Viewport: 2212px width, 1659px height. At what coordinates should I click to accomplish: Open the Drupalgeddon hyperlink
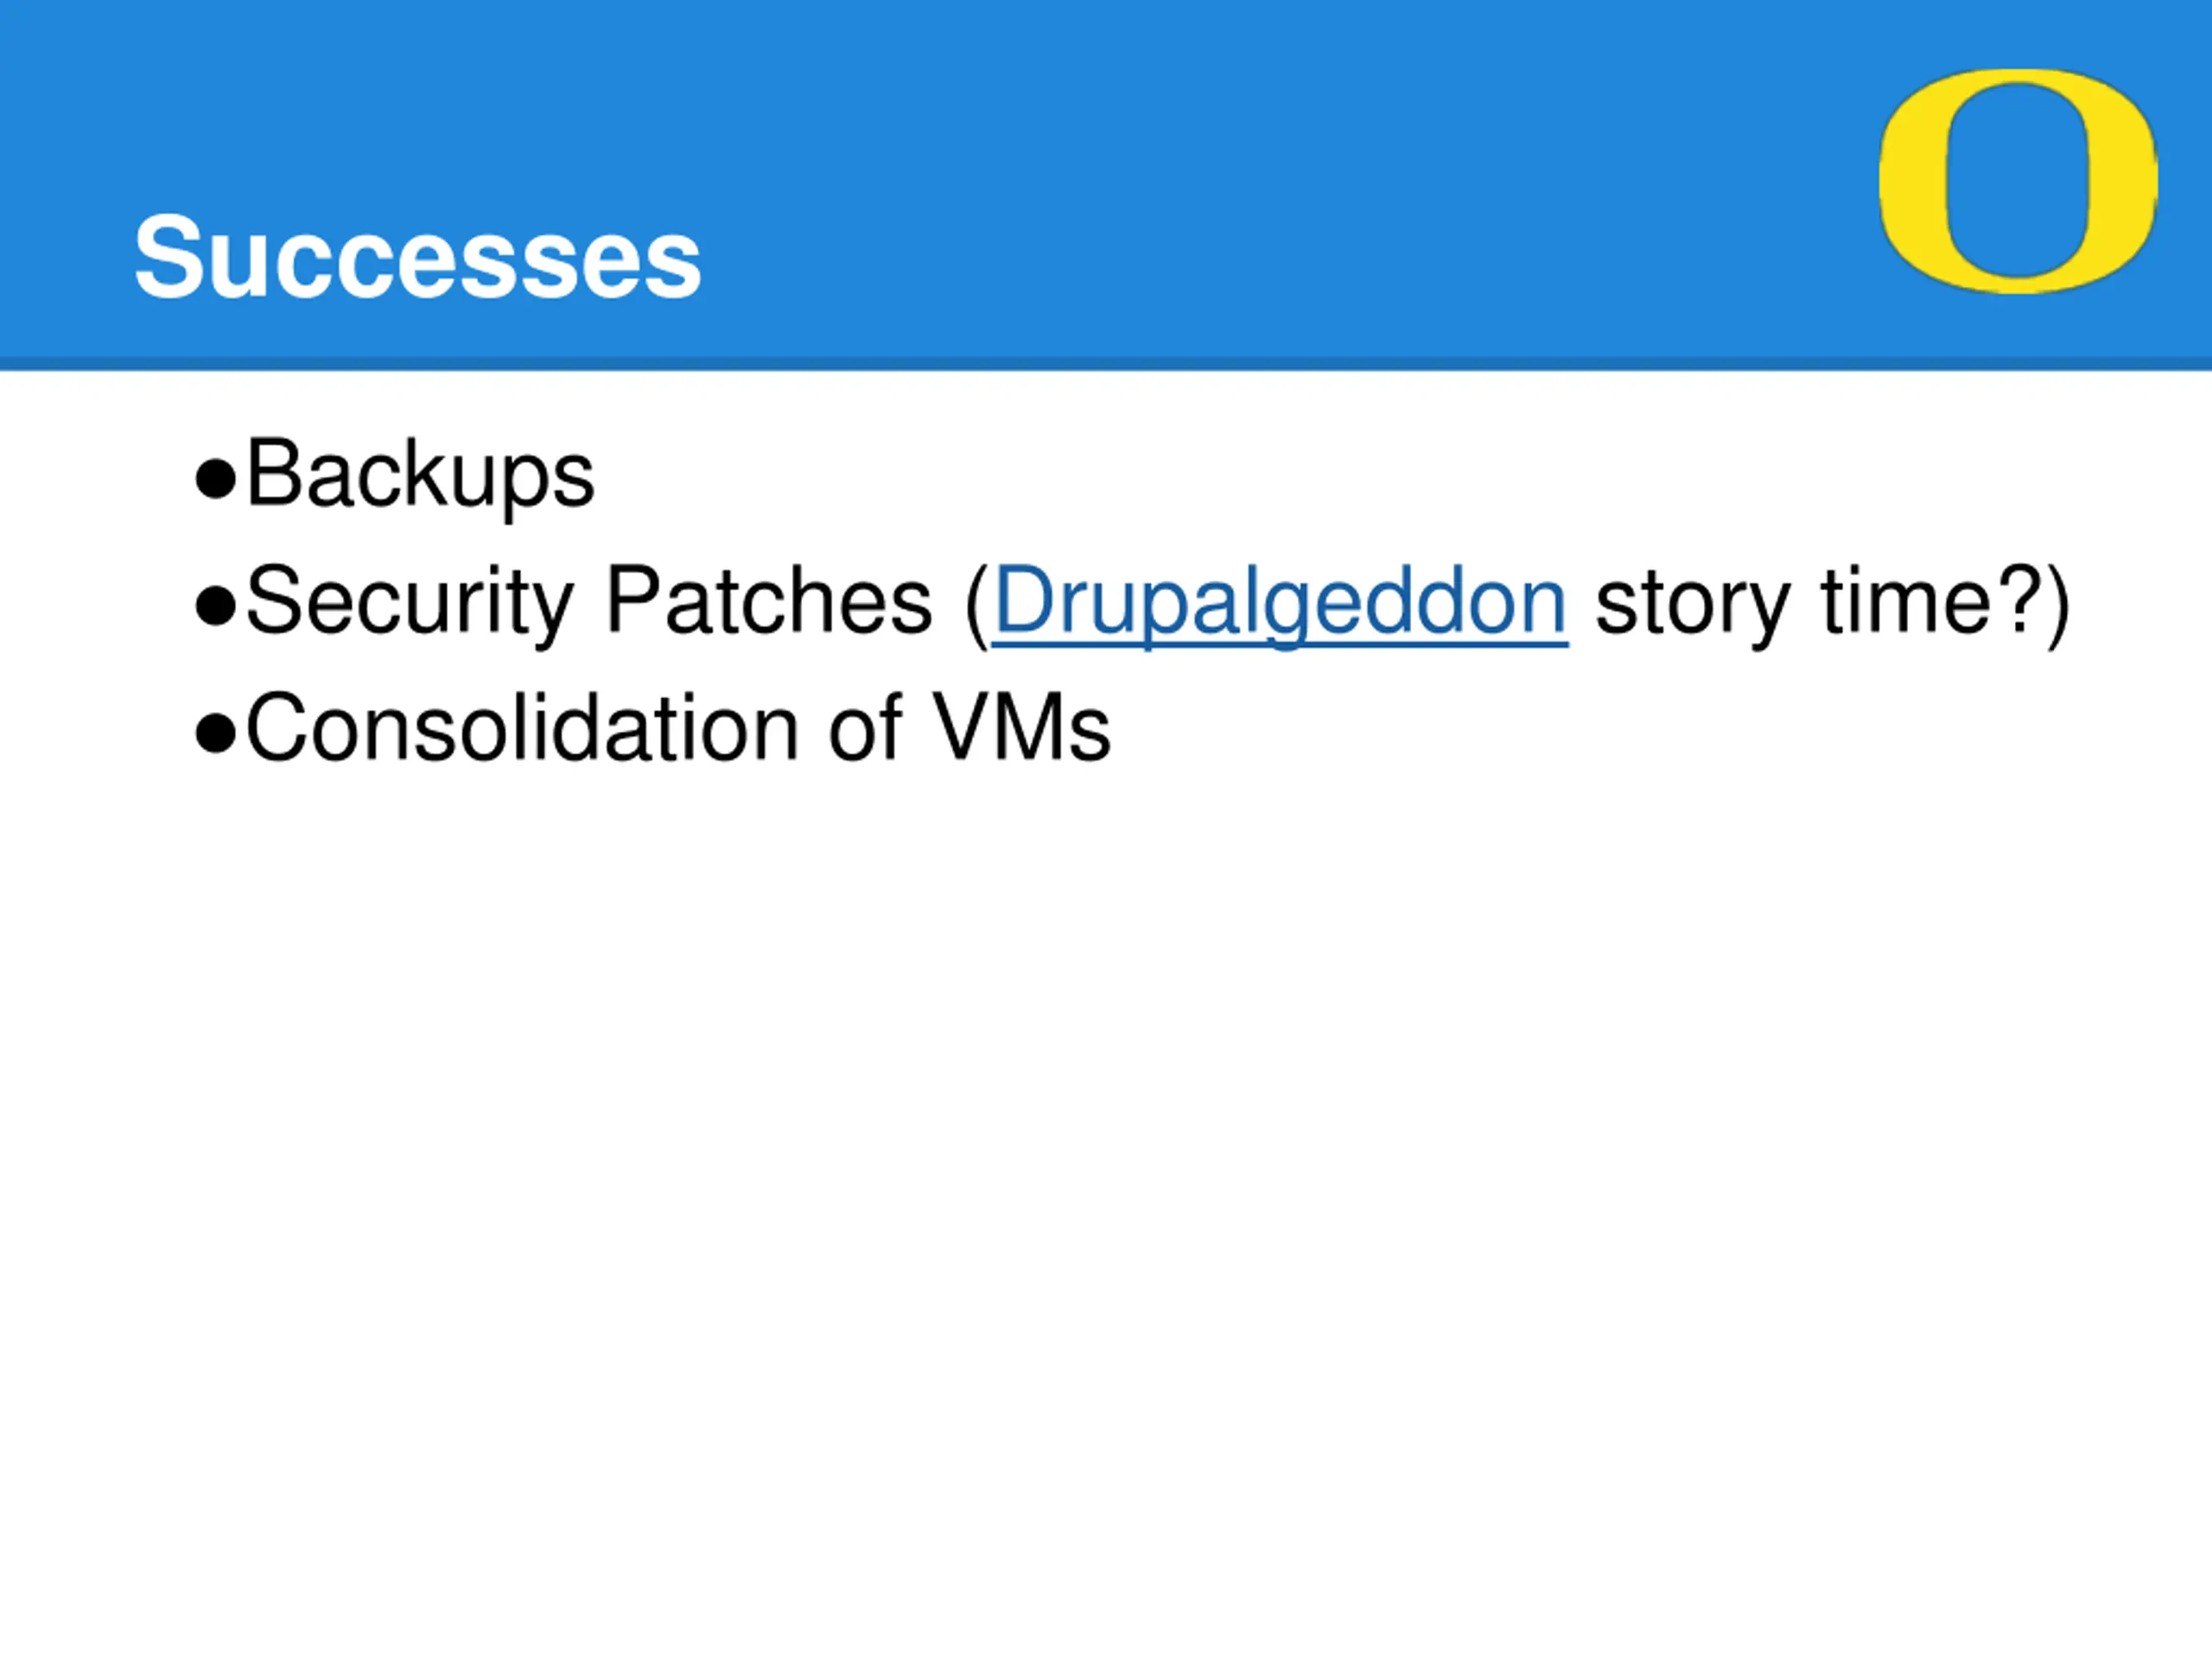1280,602
